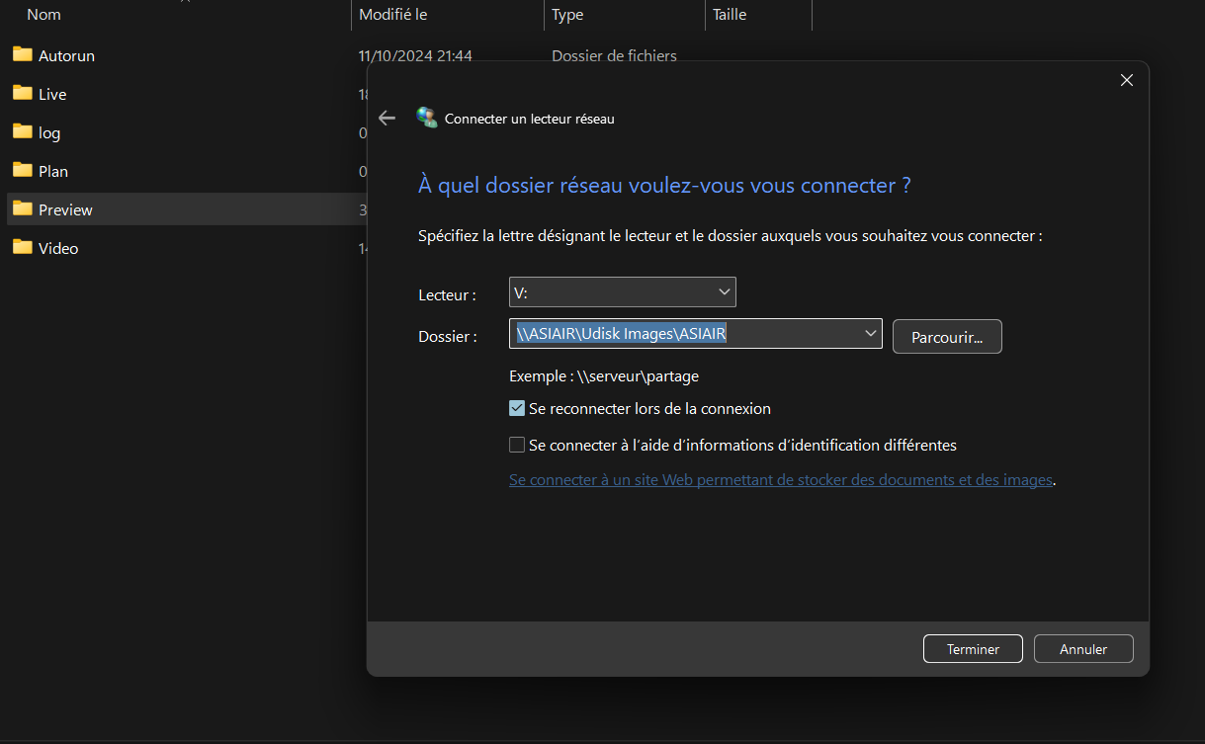The height and width of the screenshot is (744, 1205).
Task: Select the Autorun folder name
Action: (66, 55)
